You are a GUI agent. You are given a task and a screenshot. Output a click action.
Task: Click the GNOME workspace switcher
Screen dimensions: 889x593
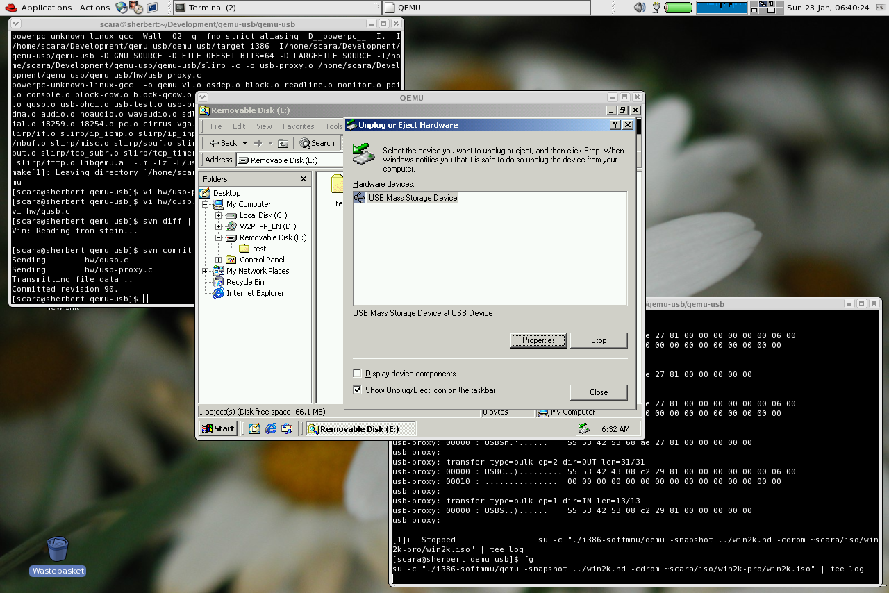pyautogui.click(x=766, y=8)
